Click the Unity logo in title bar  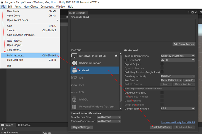(x=2, y=2)
